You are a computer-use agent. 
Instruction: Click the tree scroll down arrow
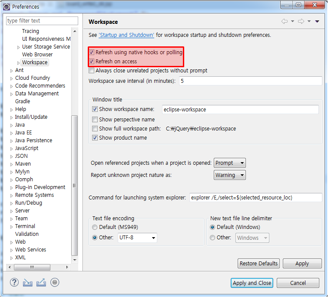[75, 260]
